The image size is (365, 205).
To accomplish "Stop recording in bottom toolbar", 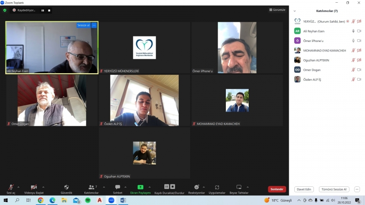I will 172,187.
